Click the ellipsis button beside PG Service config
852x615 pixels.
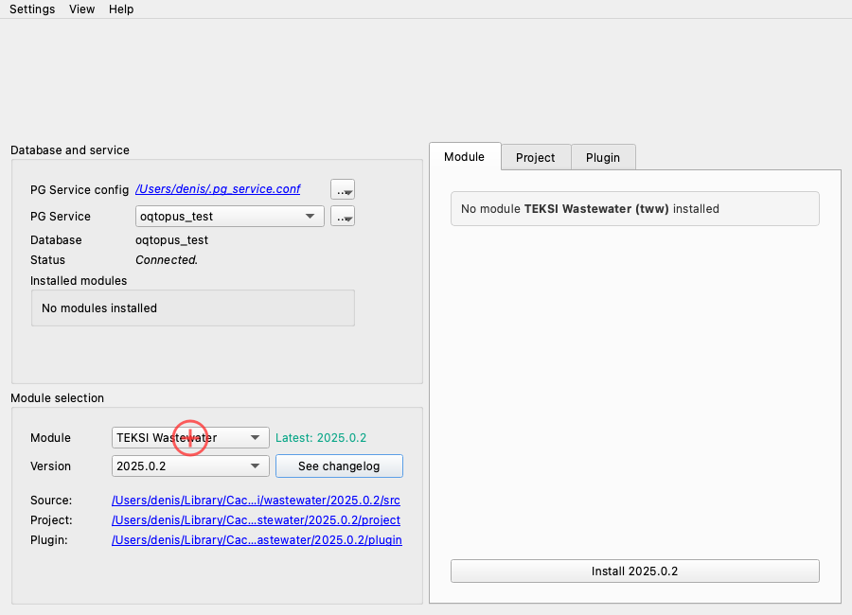(x=342, y=190)
